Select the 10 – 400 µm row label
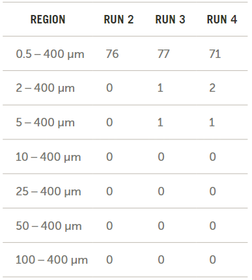This screenshot has width=252, height=280. pyautogui.click(x=48, y=157)
